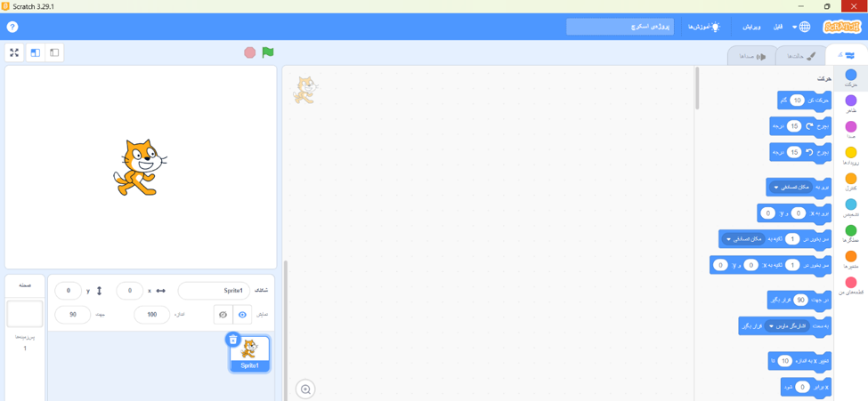The height and width of the screenshot is (401, 868).
Task: Click the cat sprite on stage
Action: [139, 167]
